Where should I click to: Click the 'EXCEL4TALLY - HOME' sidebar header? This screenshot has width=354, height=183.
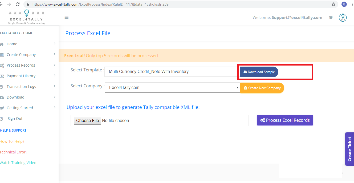tap(17, 33)
